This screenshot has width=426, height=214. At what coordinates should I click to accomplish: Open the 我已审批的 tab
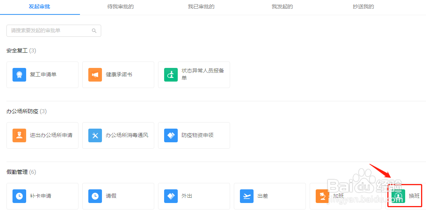click(201, 7)
